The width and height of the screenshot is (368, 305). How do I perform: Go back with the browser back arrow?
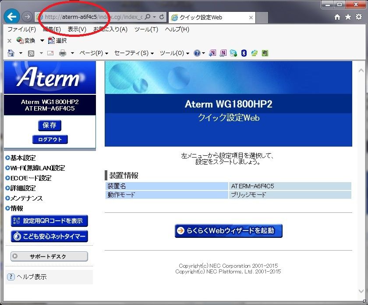pos(11,17)
